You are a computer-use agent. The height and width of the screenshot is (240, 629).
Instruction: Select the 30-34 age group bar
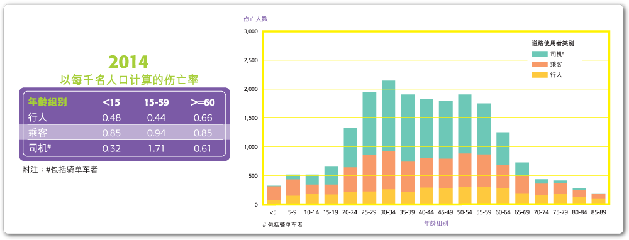(x=388, y=142)
